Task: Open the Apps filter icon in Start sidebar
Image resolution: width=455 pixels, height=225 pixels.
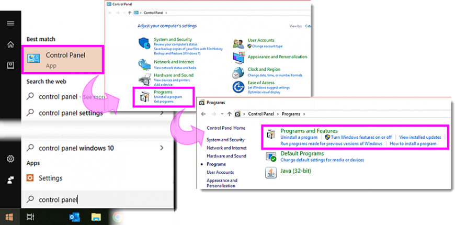Action: (10, 65)
